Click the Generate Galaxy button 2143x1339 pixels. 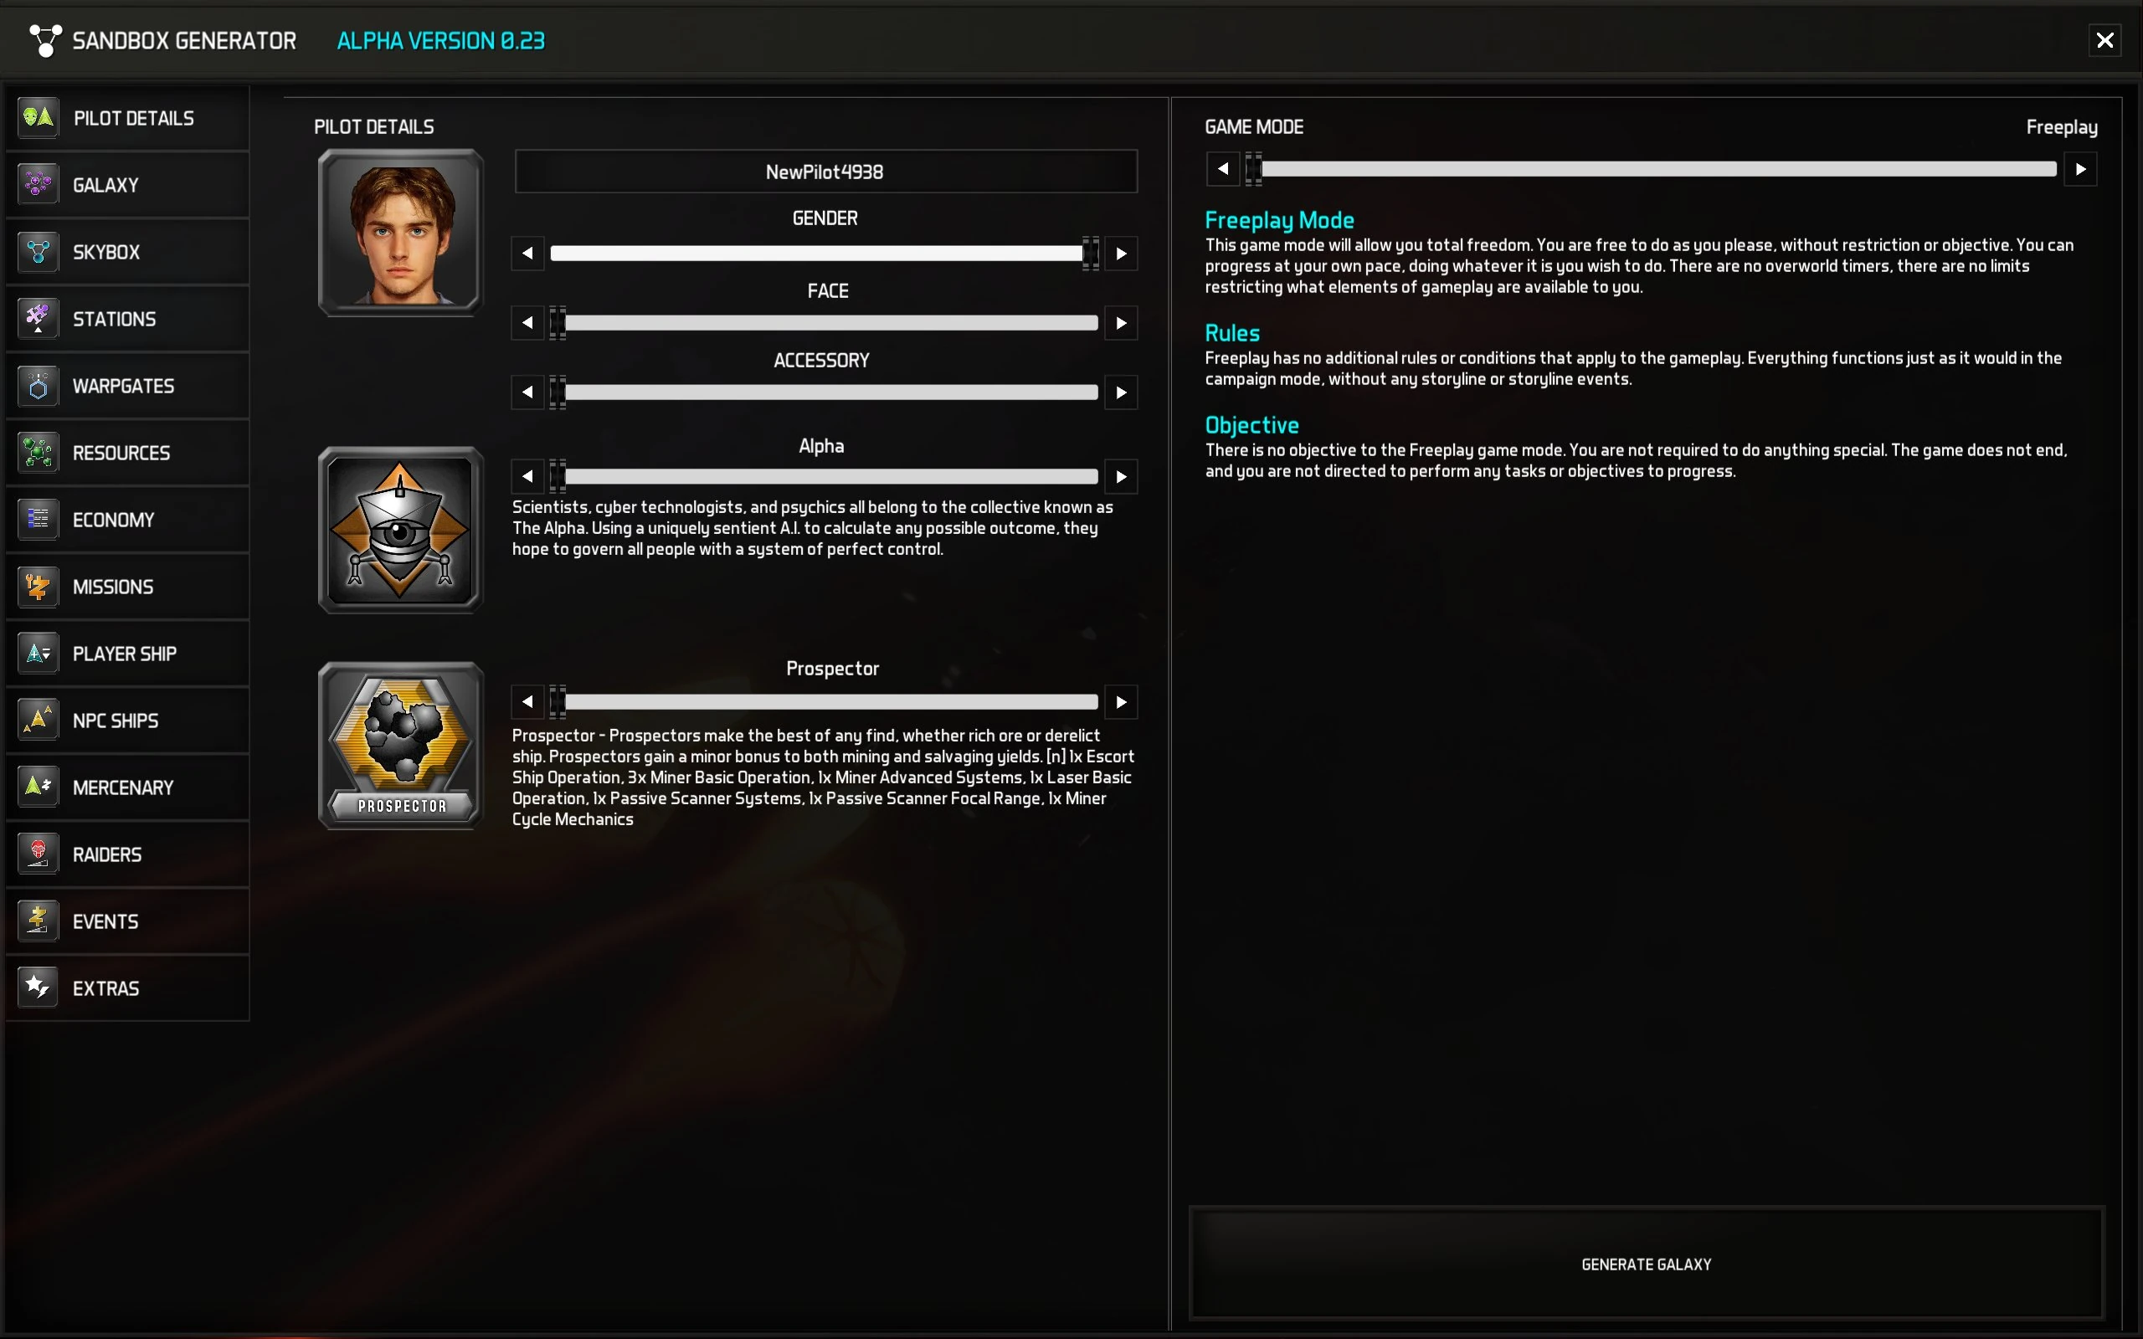click(1647, 1263)
